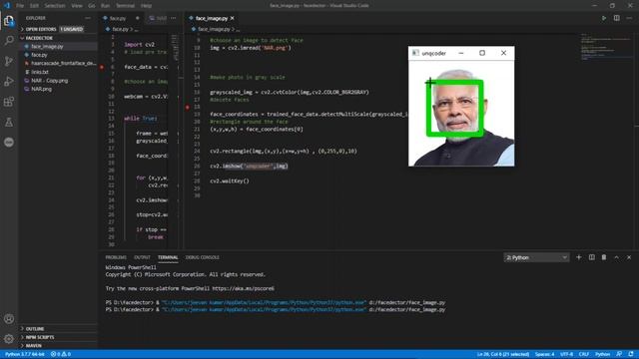Open Source Control view in activity bar
This screenshot has height=359, width=639.
[x=9, y=61]
